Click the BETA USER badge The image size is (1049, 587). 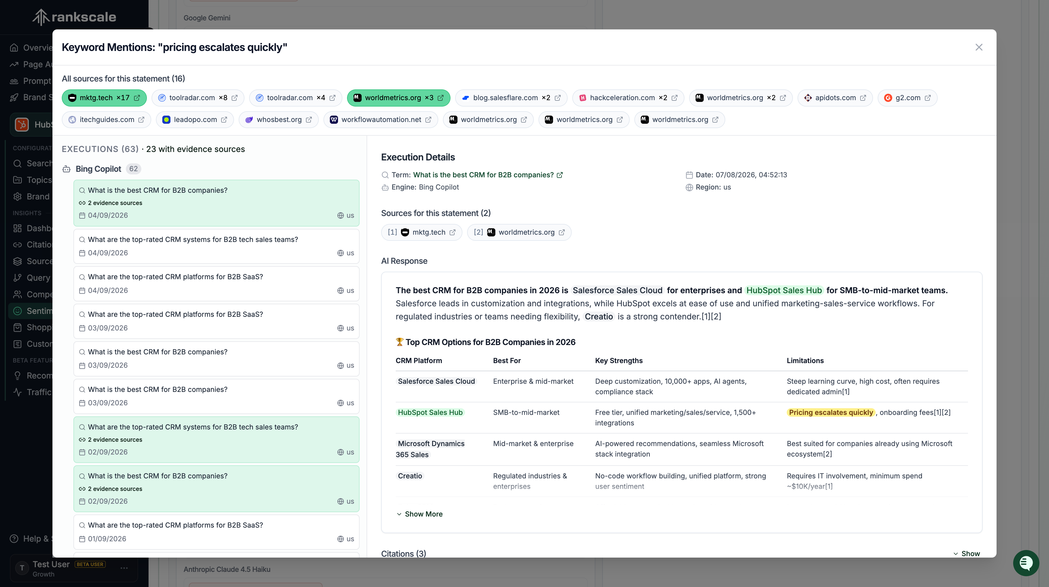point(90,564)
